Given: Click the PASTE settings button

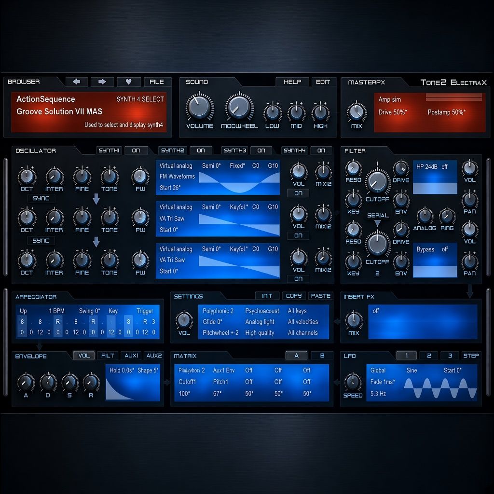Looking at the screenshot, I should click(x=321, y=296).
